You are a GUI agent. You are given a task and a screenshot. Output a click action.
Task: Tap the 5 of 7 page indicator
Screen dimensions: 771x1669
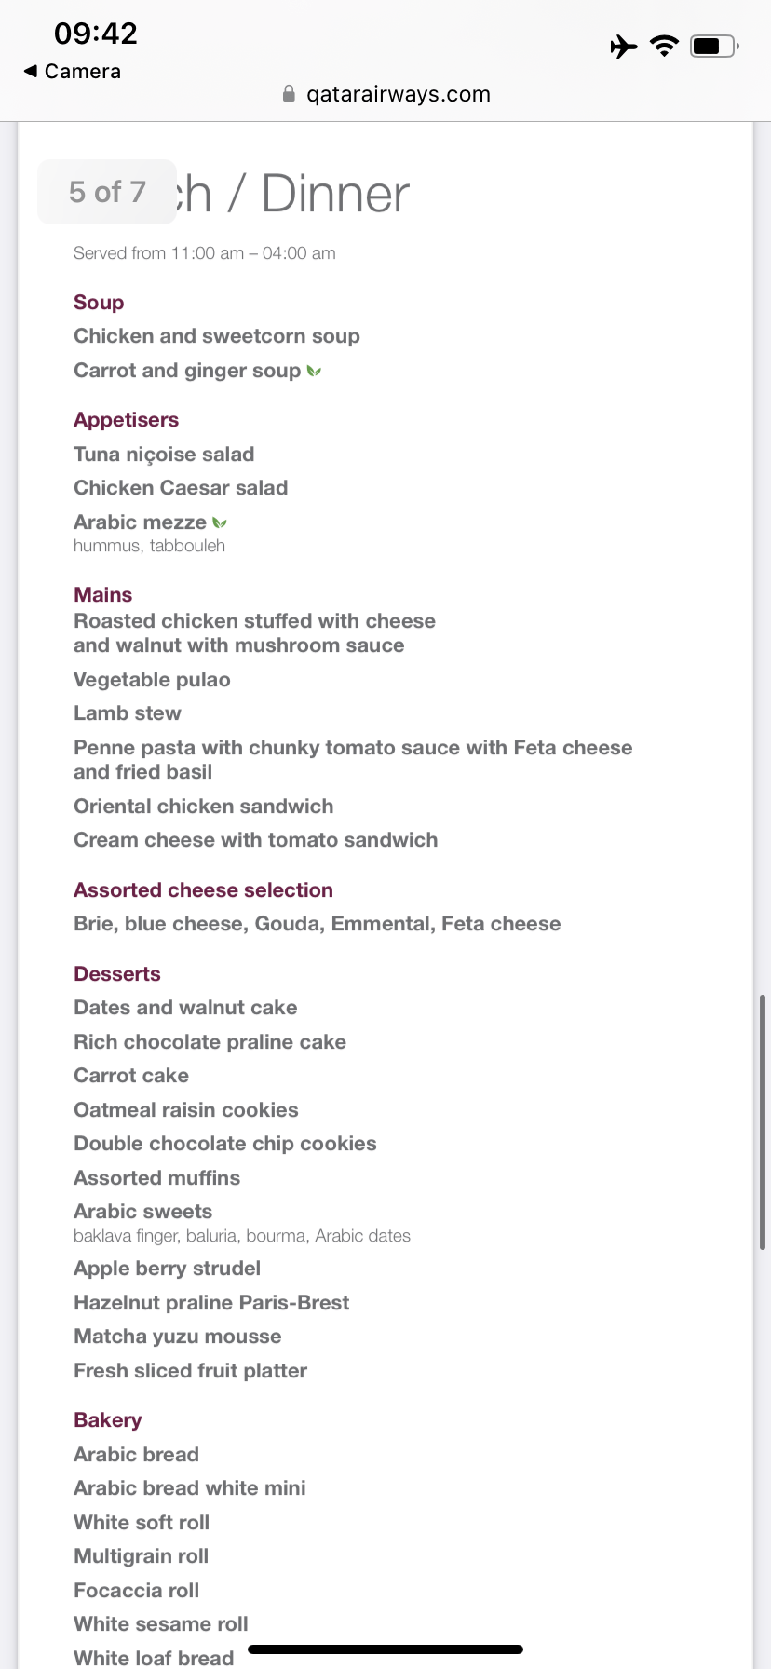click(x=107, y=192)
